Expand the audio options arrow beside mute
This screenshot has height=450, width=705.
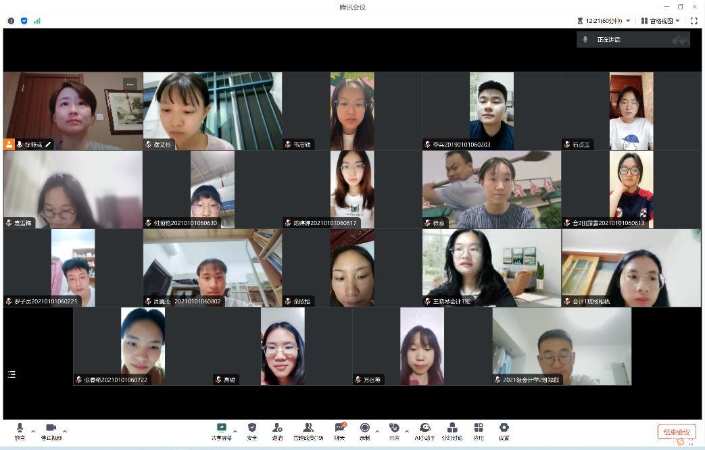click(x=33, y=431)
